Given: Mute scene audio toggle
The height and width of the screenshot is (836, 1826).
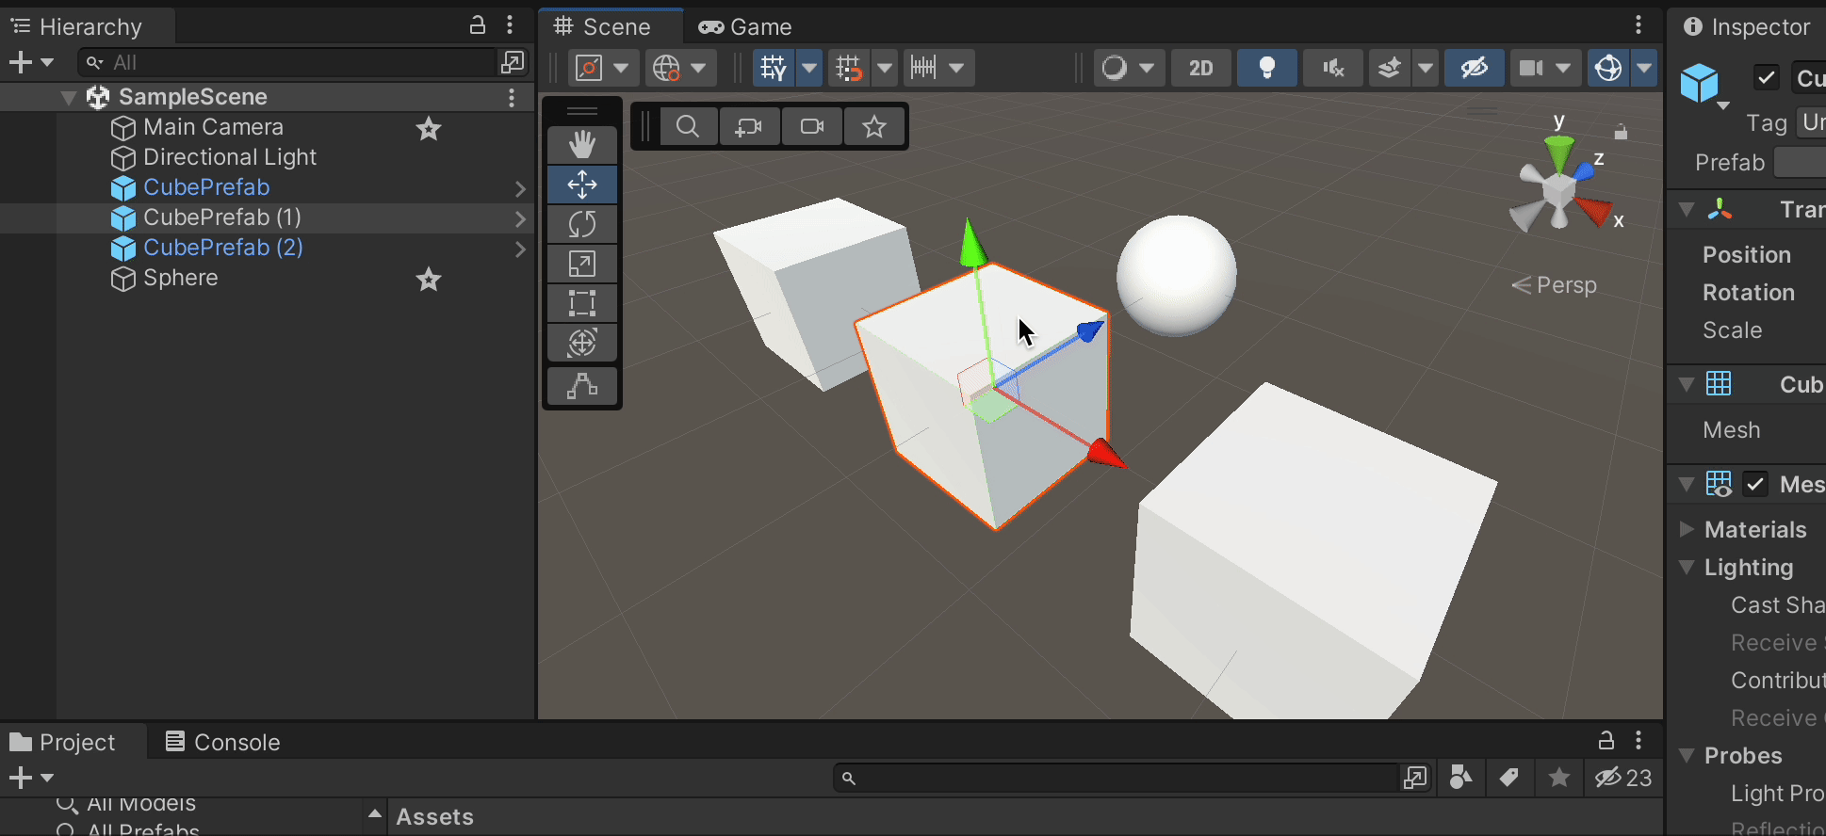Looking at the screenshot, I should [1332, 68].
